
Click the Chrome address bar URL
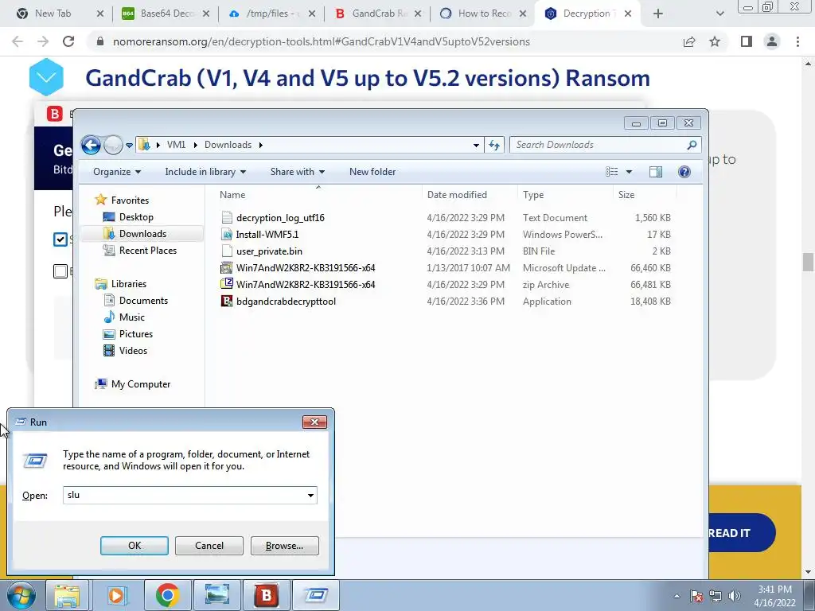pyautogui.click(x=322, y=41)
